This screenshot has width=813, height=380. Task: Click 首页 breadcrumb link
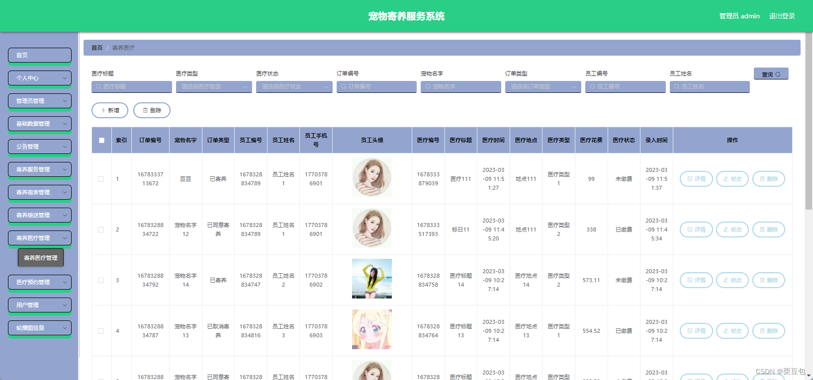click(97, 48)
